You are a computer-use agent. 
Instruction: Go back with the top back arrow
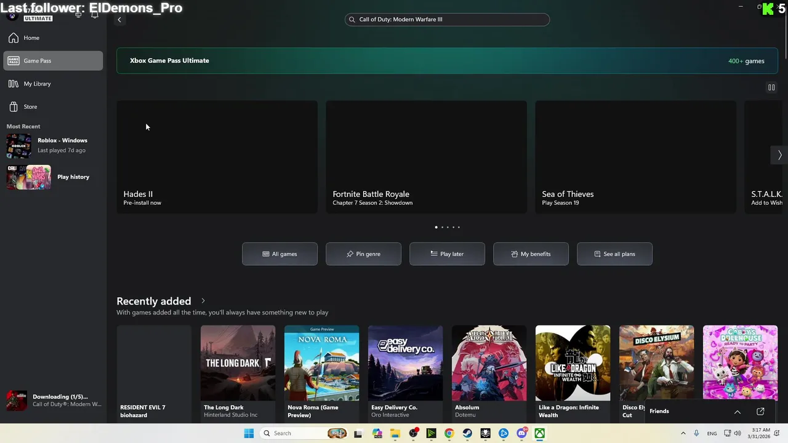119,20
